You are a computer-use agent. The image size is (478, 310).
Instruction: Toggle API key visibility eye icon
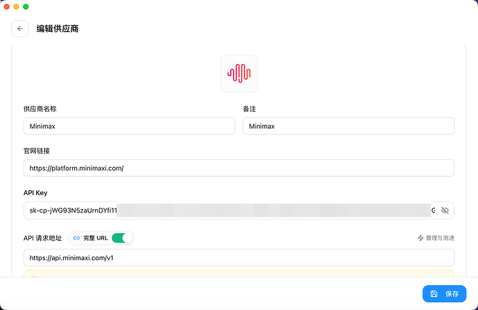pyautogui.click(x=445, y=210)
